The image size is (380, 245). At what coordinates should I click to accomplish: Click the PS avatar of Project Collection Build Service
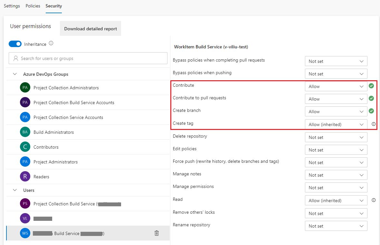point(25,203)
